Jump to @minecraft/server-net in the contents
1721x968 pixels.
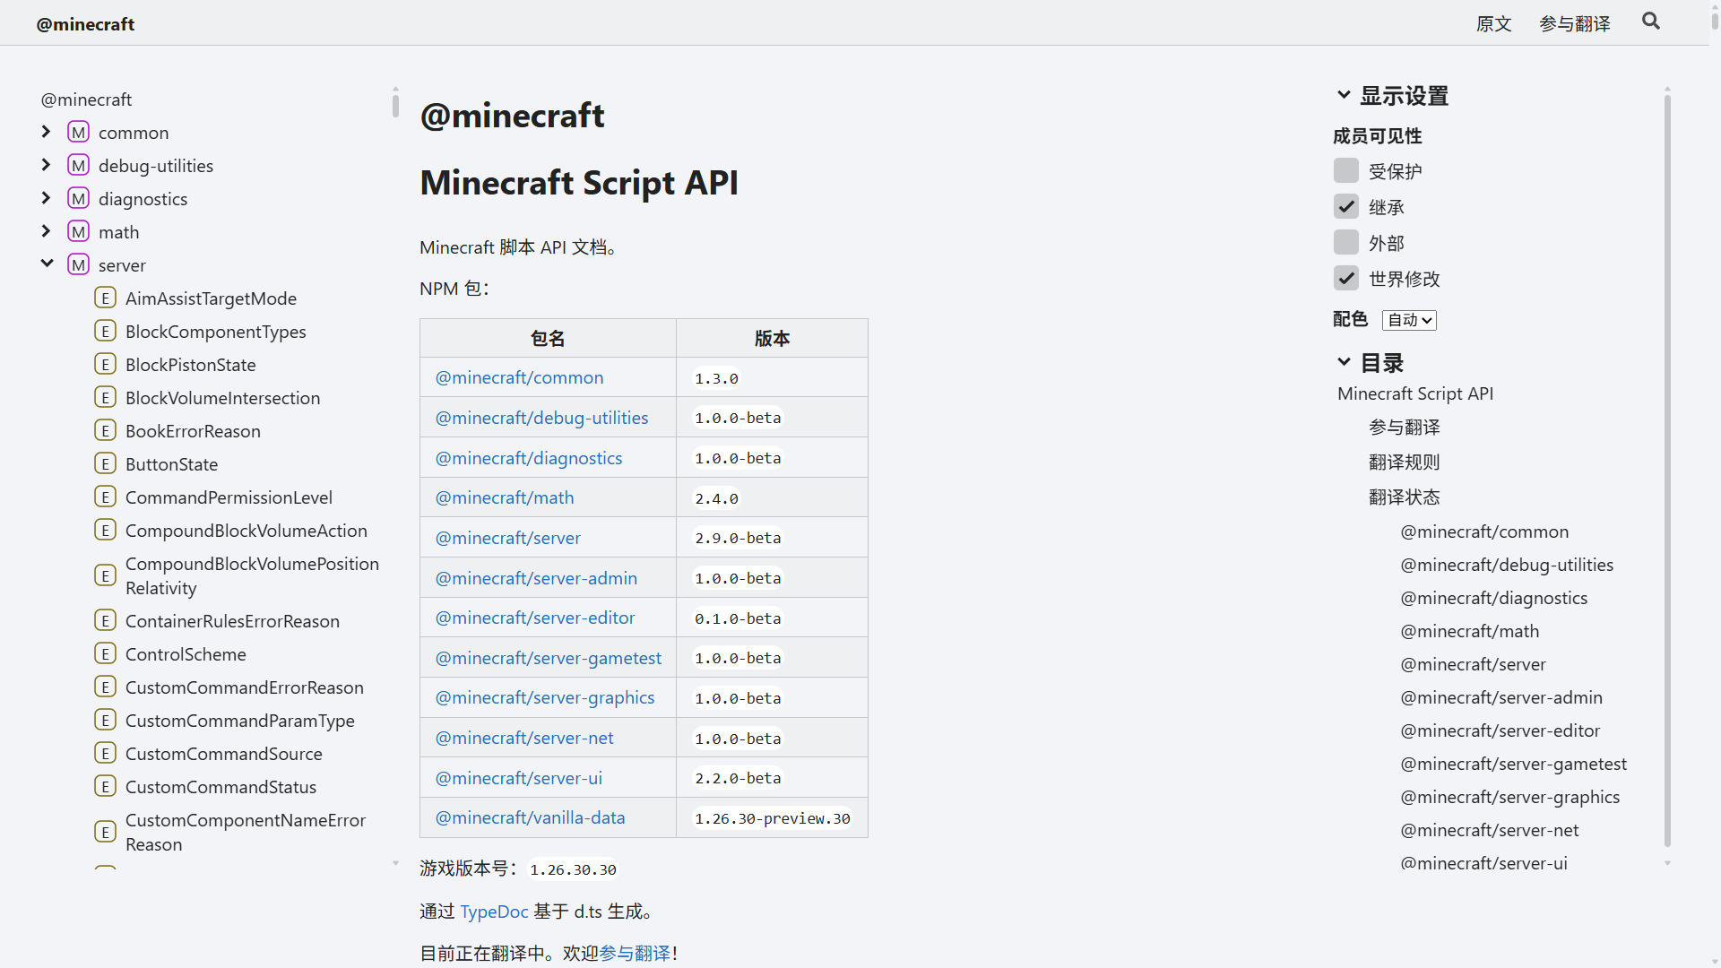tap(1490, 830)
